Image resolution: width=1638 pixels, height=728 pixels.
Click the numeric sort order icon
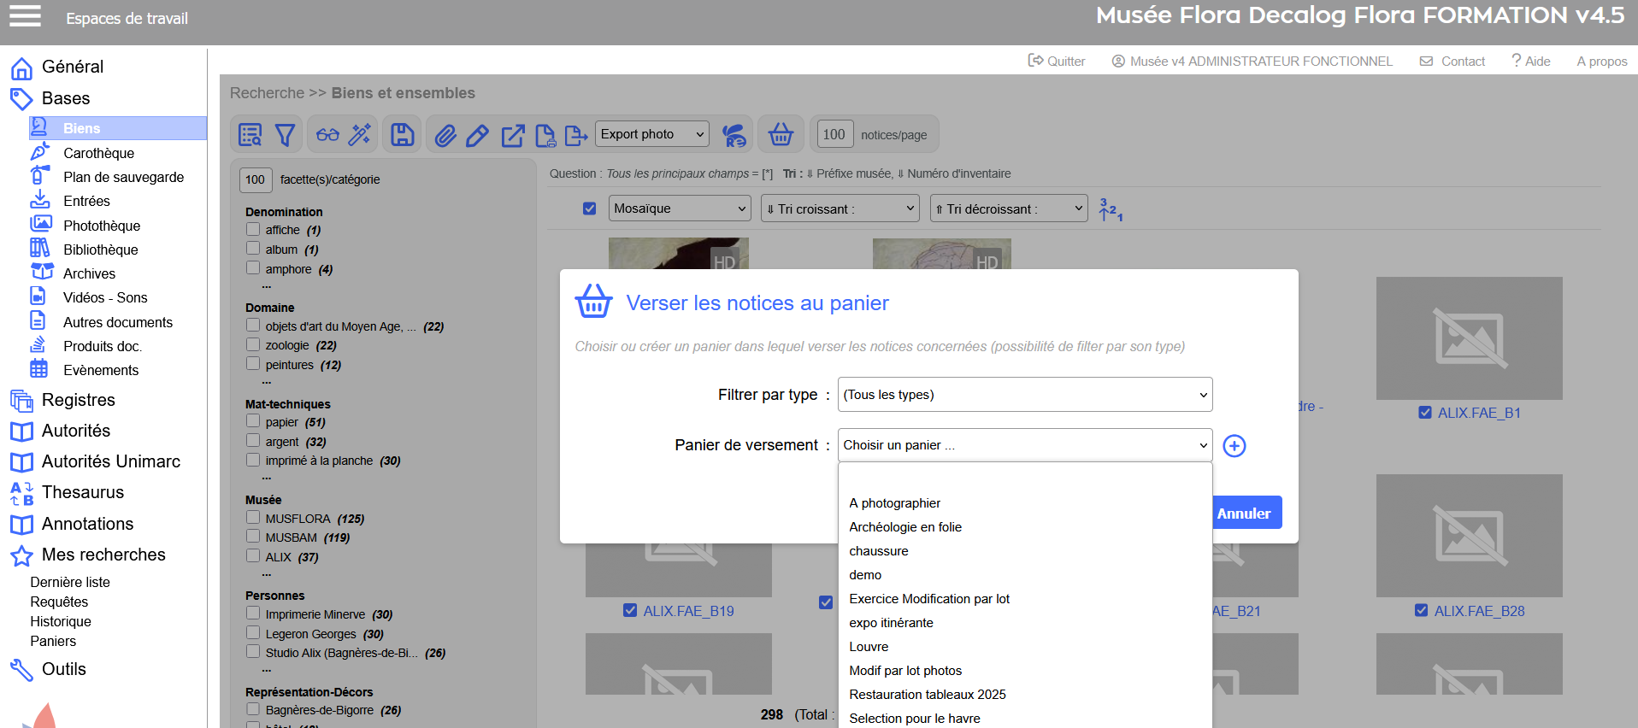(1111, 209)
